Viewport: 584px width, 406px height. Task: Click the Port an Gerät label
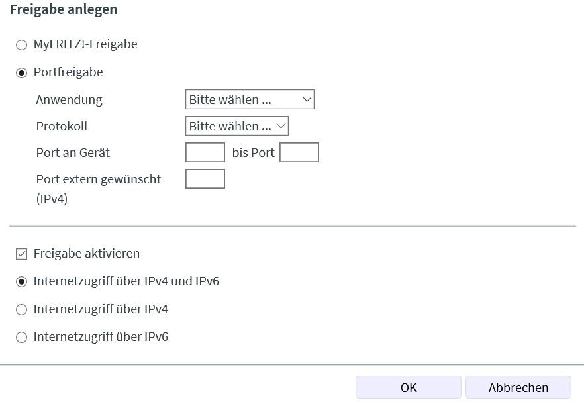click(73, 153)
